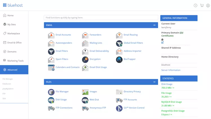Open the user account profile icon
The height and width of the screenshot is (119, 211).
click(x=208, y=5)
